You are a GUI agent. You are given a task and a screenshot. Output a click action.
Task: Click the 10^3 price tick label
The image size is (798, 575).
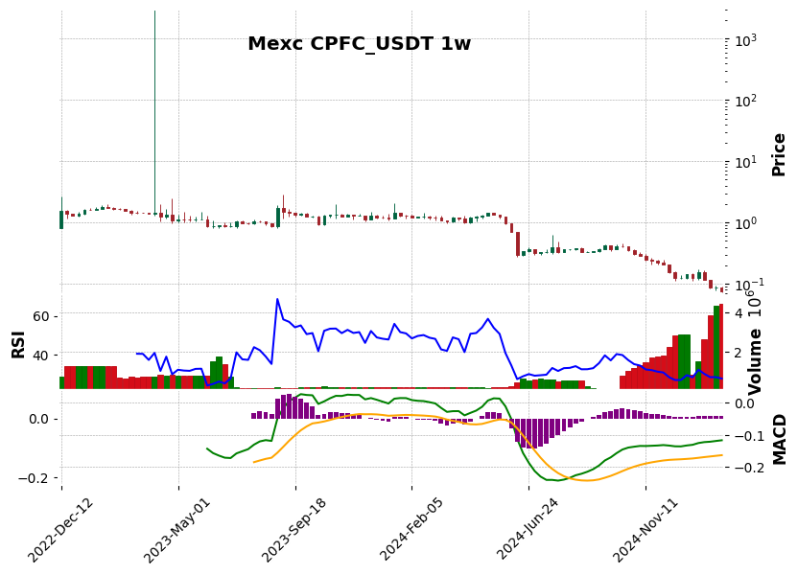pos(745,39)
